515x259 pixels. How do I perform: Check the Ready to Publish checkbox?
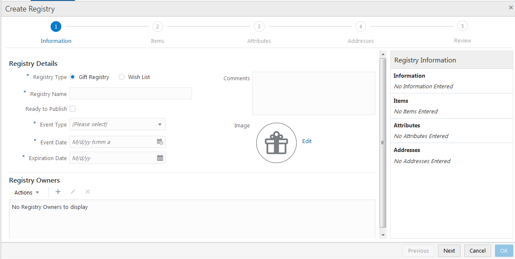(72, 109)
